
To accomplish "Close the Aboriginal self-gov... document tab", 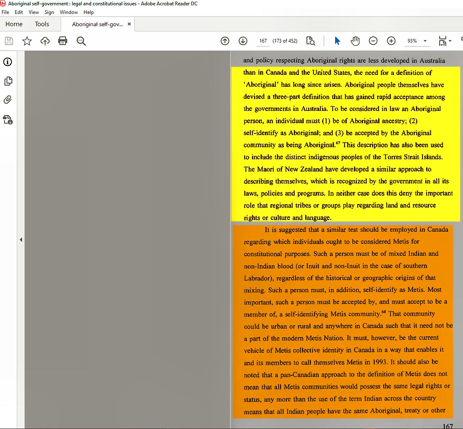I will (x=129, y=24).
